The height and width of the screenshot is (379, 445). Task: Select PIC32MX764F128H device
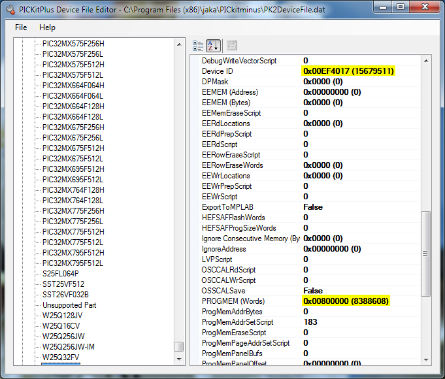coord(73,190)
